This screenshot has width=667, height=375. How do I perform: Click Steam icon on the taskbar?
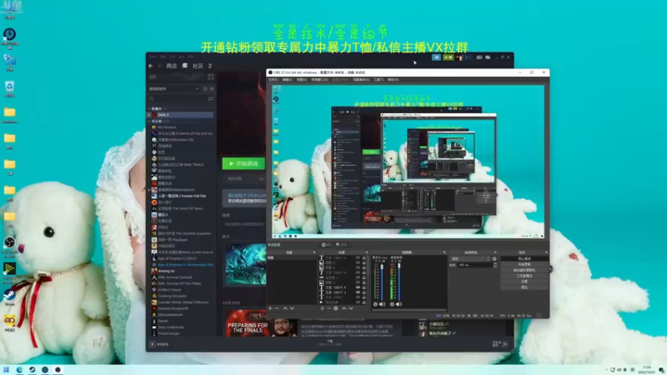(32, 369)
